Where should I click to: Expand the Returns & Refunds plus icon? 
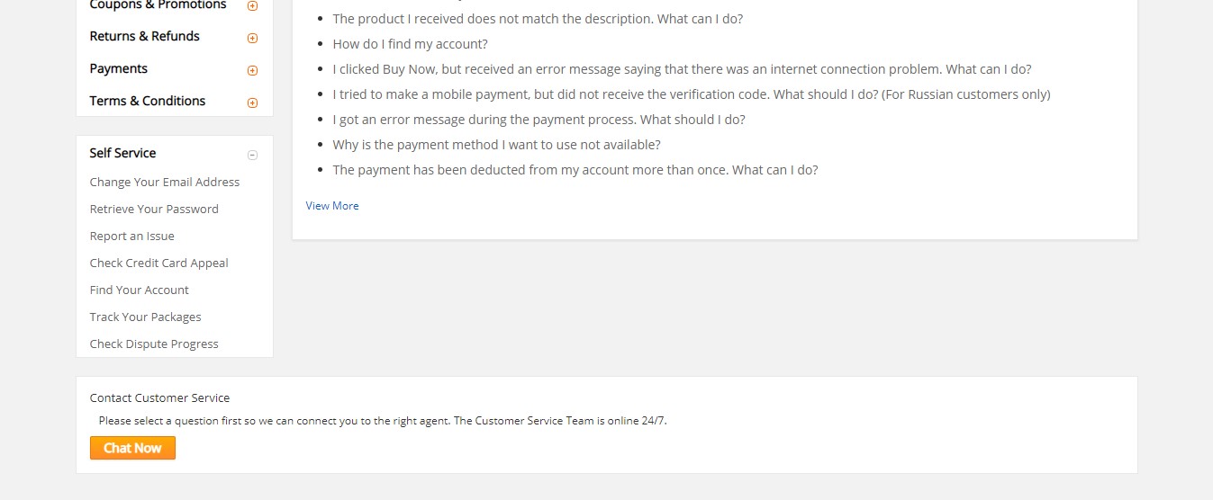pyautogui.click(x=252, y=38)
